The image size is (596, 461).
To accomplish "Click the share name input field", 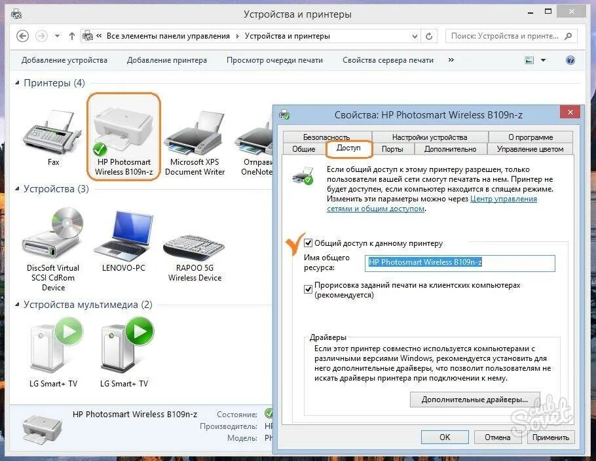I will pos(458,263).
